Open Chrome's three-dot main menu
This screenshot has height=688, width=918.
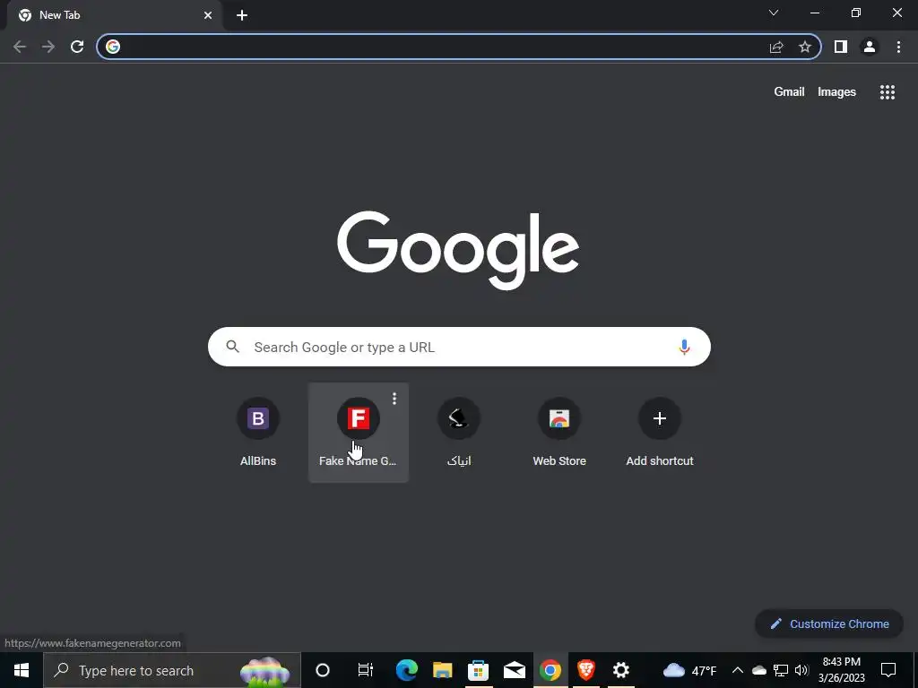tap(898, 47)
